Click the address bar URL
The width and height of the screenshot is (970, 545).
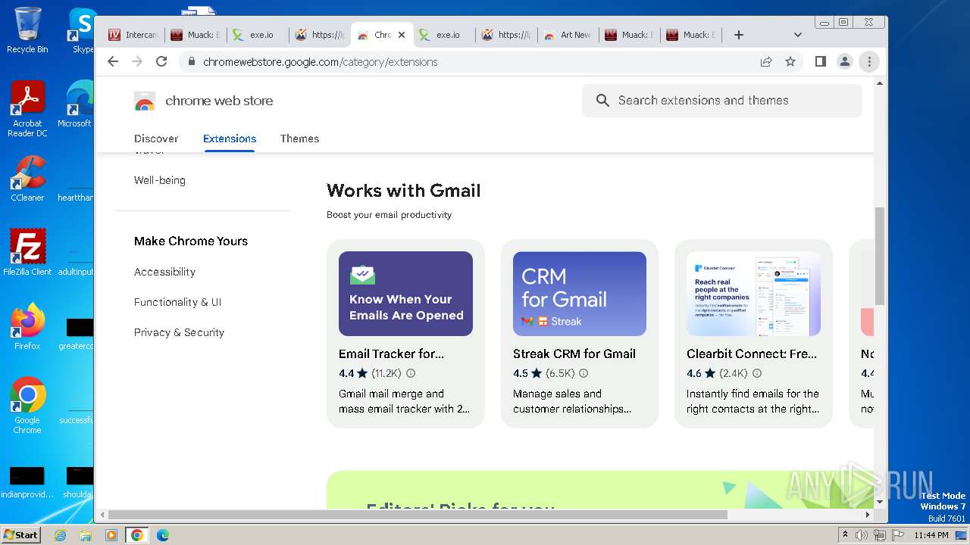point(321,62)
